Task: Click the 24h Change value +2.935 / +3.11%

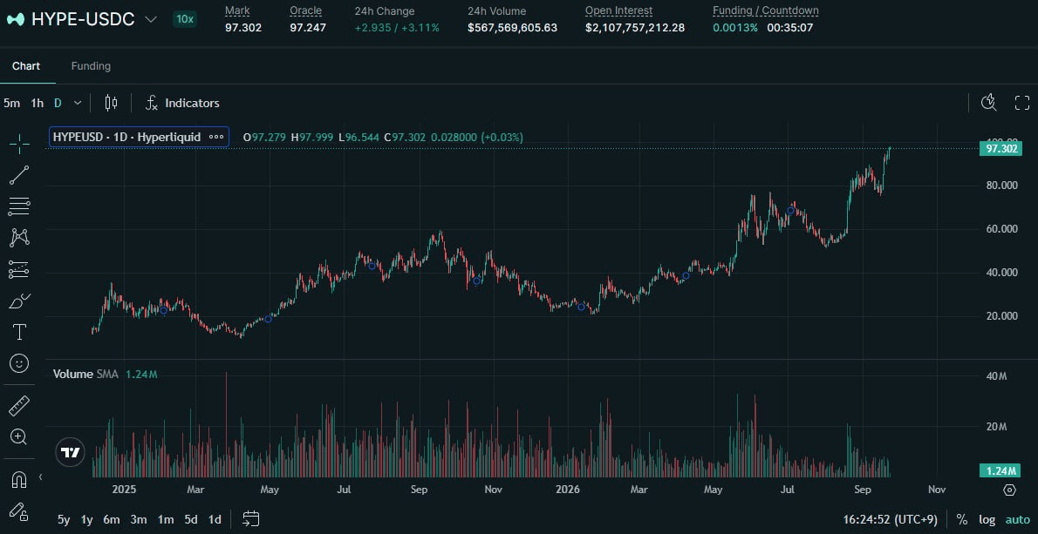Action: coord(397,28)
